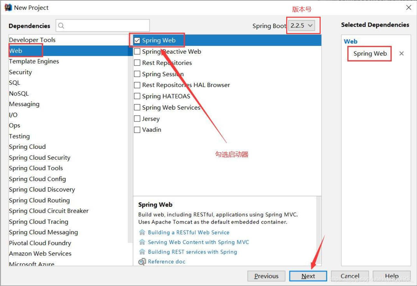This screenshot has height=286, width=417.
Task: Click the Help button
Action: click(392, 276)
